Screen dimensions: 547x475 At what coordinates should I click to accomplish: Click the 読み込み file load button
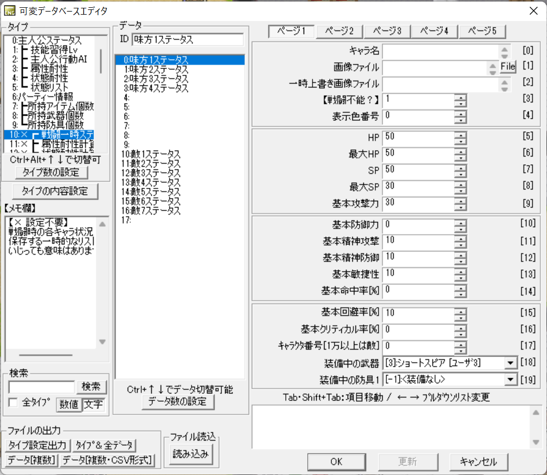tap(191, 454)
